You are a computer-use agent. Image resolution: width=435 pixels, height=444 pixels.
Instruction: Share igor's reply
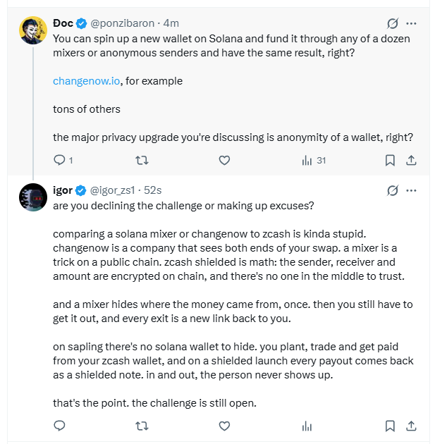[411, 426]
